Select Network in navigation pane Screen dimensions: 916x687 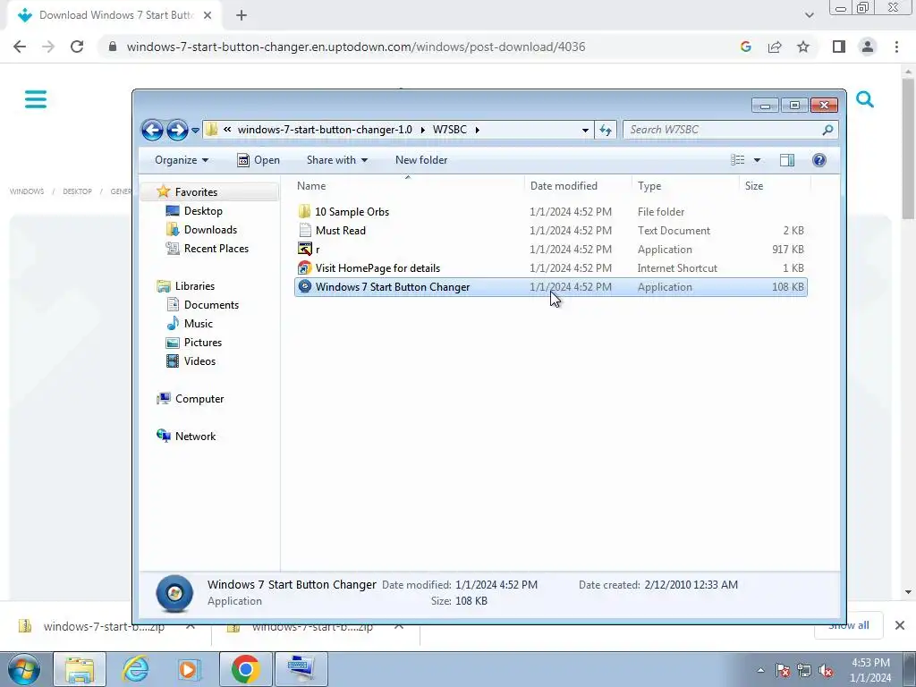195,437
